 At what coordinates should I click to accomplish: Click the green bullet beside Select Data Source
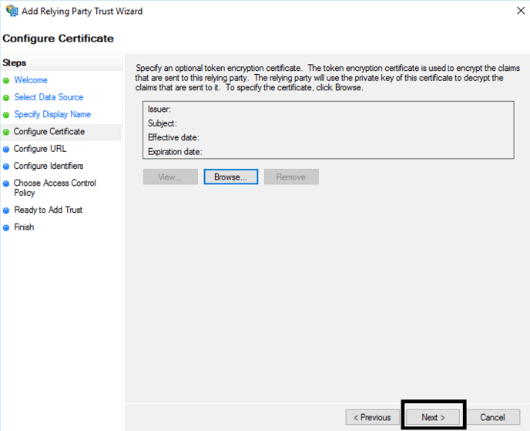tap(6, 98)
